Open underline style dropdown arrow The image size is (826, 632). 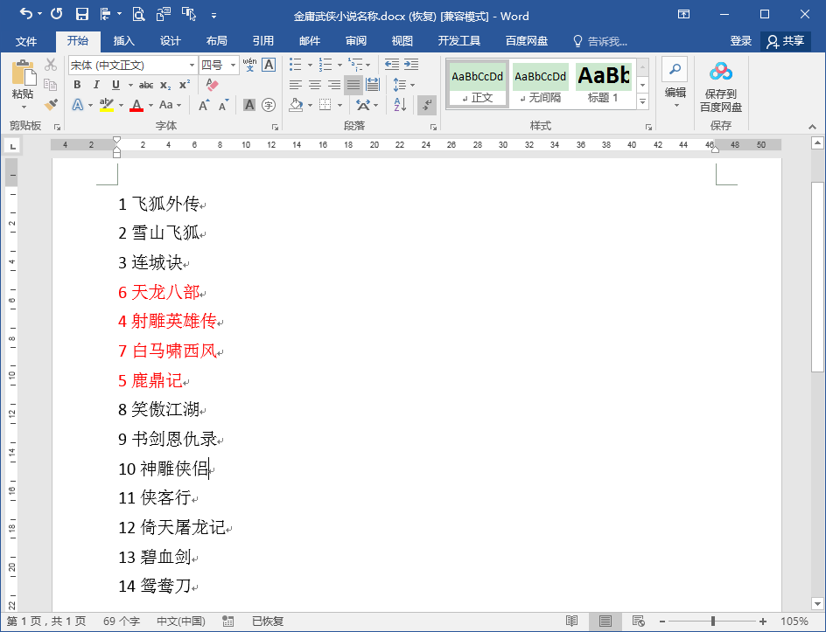coord(130,85)
